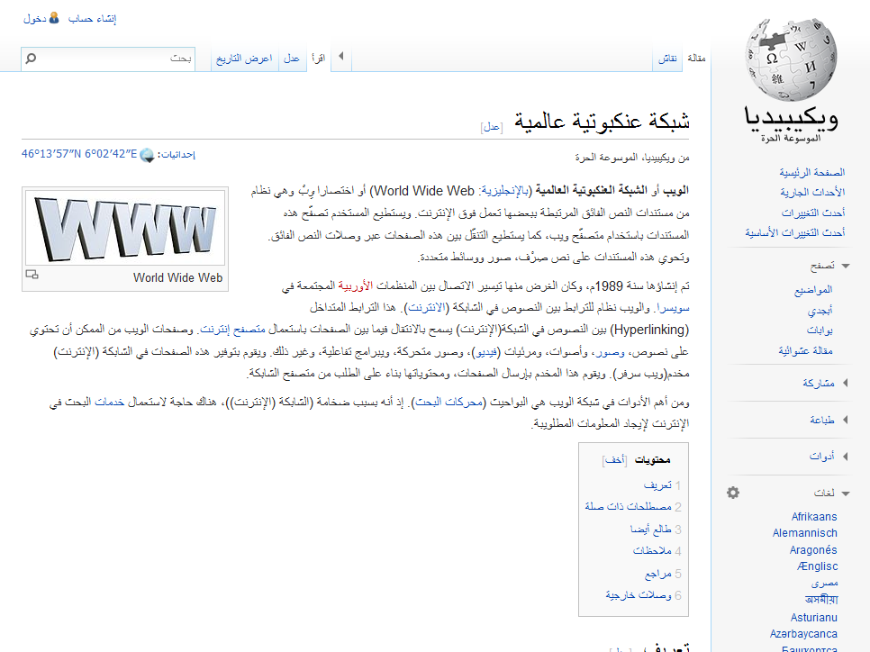Click the user login avatar icon

point(54,18)
